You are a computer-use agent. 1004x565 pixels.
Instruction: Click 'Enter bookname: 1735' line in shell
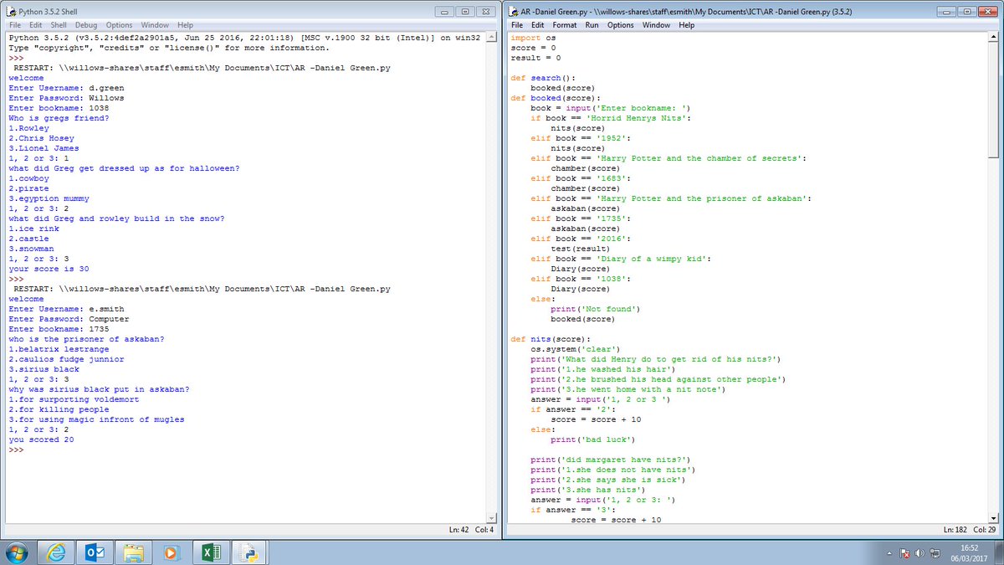(59, 329)
